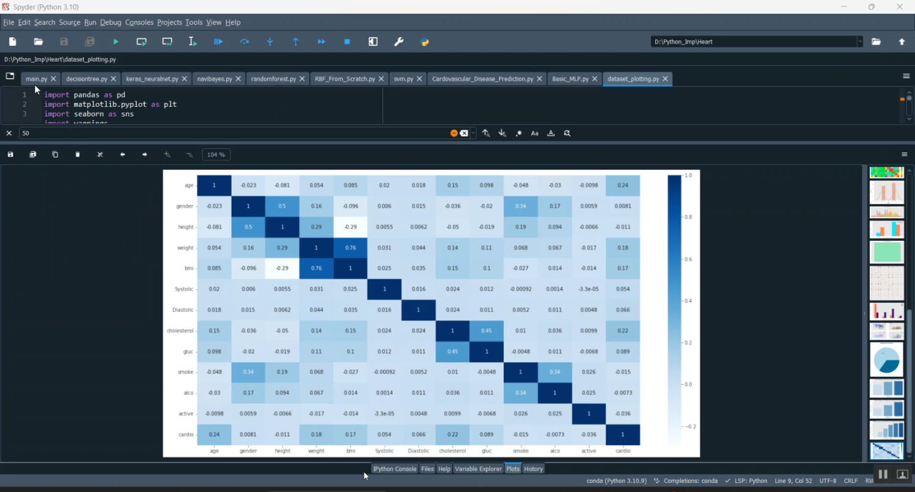Maximize the current pane
The image size is (915, 492).
(x=373, y=41)
